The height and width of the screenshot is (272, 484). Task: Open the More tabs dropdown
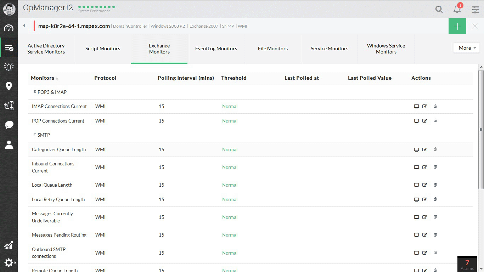coord(466,47)
